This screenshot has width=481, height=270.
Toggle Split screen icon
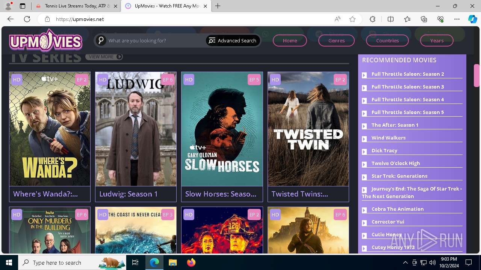390,19
